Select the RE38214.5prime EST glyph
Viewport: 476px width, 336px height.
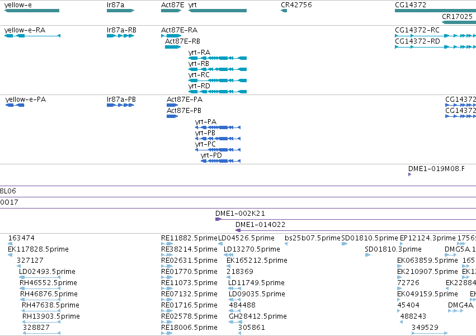(x=167, y=255)
